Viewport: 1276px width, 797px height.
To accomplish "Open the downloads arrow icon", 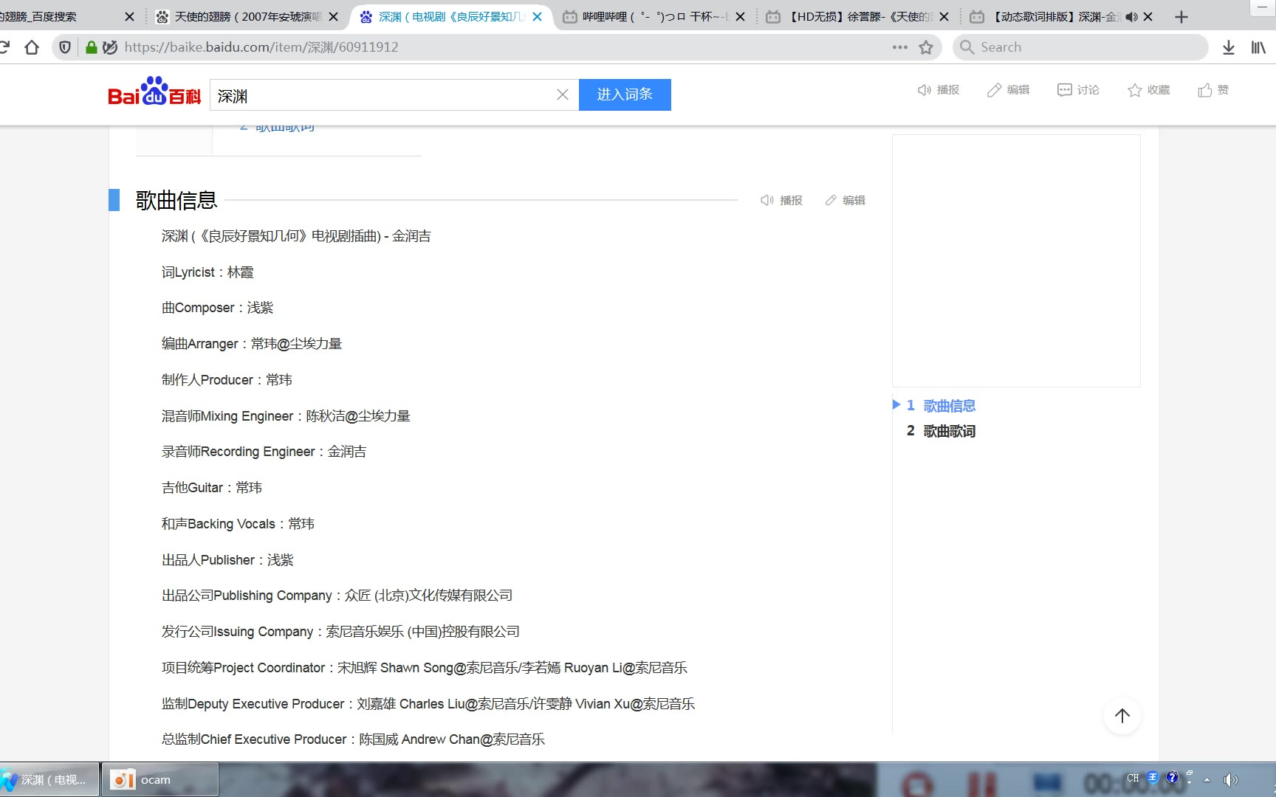I will pos(1229,47).
